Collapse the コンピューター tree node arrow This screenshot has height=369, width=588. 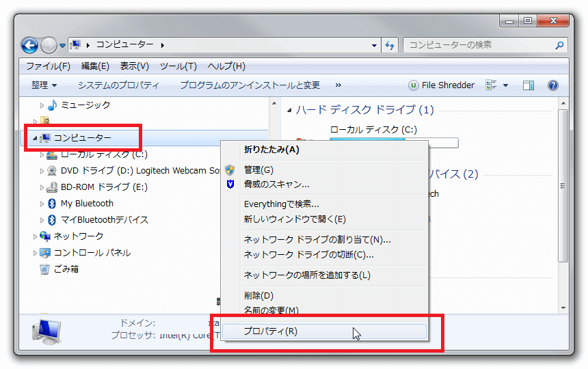[35, 138]
